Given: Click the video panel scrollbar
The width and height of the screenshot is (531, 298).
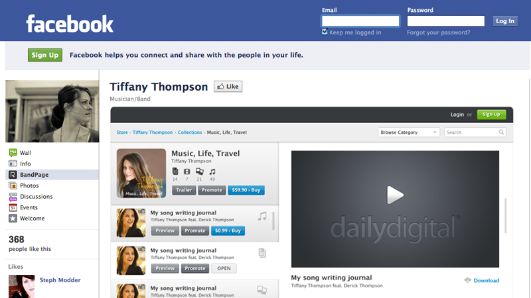Looking at the screenshot, I should click(x=506, y=215).
